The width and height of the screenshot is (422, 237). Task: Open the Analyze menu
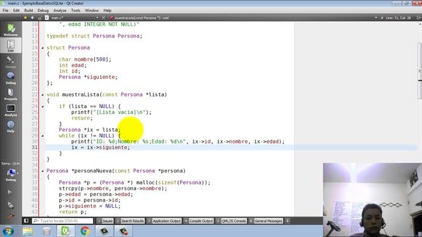tap(60, 11)
